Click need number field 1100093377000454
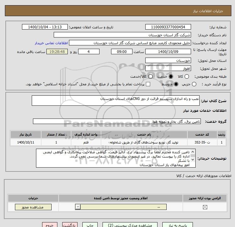Viewport: 235px width, 227px height. 168,27
